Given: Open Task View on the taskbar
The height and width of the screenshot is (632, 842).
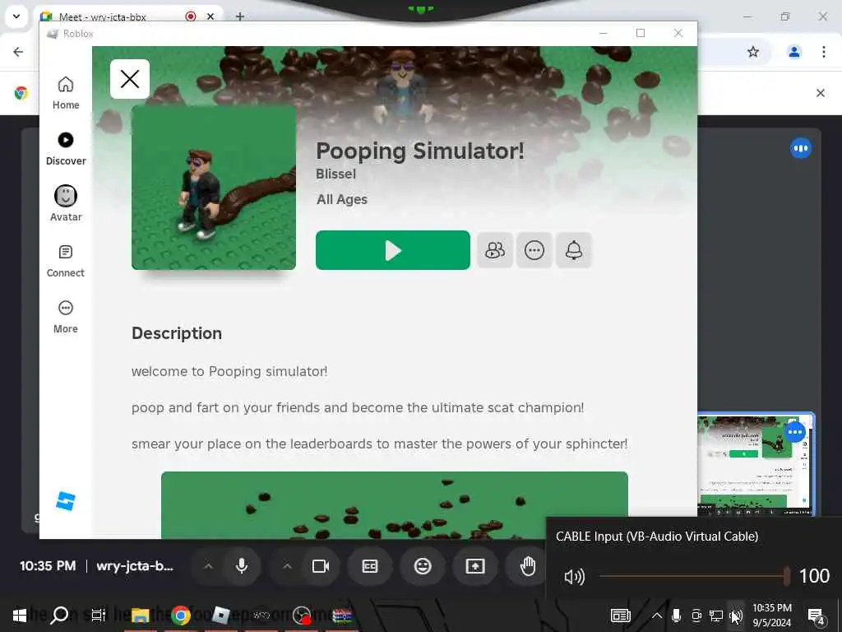Looking at the screenshot, I should 99,616.
